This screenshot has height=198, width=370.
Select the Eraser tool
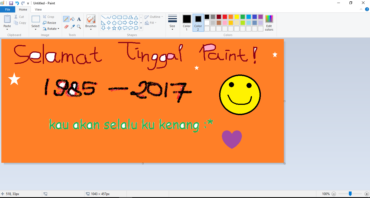(x=66, y=27)
